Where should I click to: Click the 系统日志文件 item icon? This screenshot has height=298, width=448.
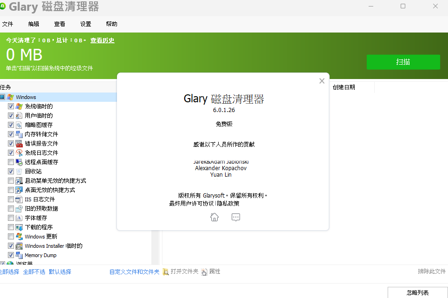click(19, 152)
